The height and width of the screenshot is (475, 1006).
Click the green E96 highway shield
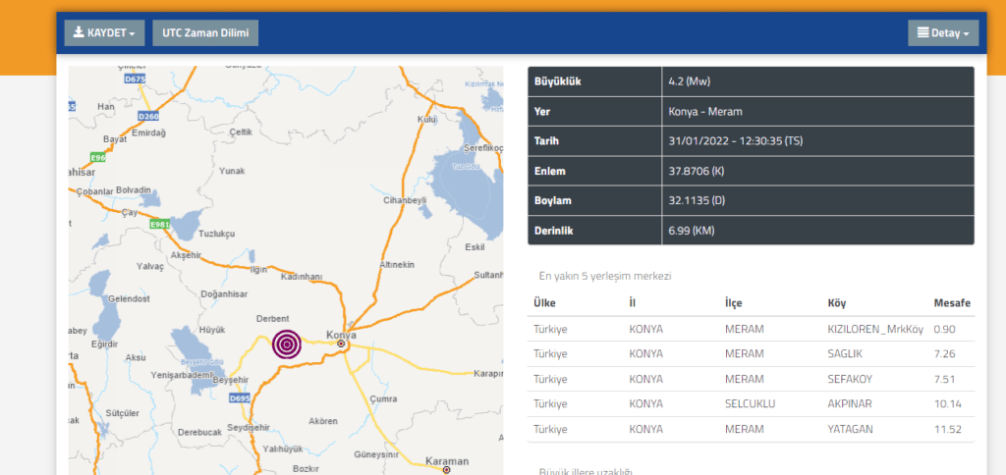tap(97, 157)
